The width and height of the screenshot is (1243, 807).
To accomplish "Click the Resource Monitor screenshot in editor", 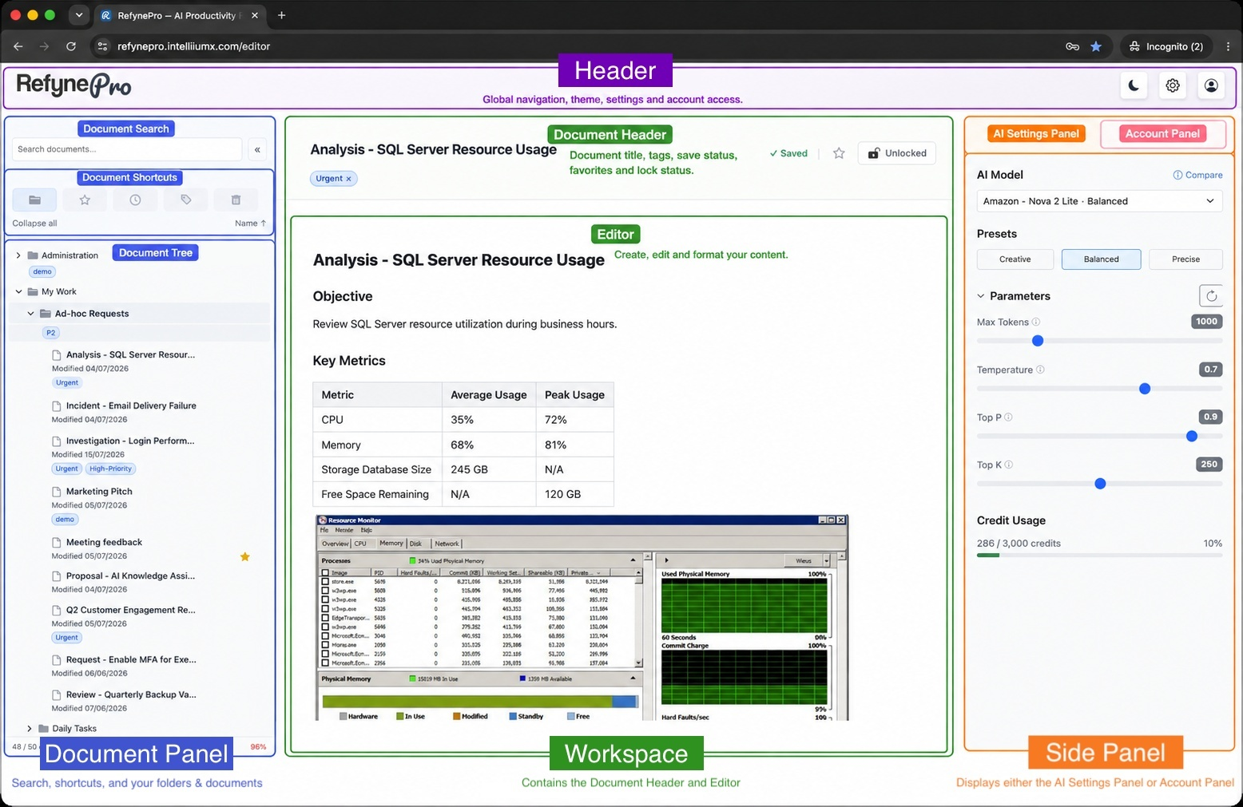I will (582, 618).
